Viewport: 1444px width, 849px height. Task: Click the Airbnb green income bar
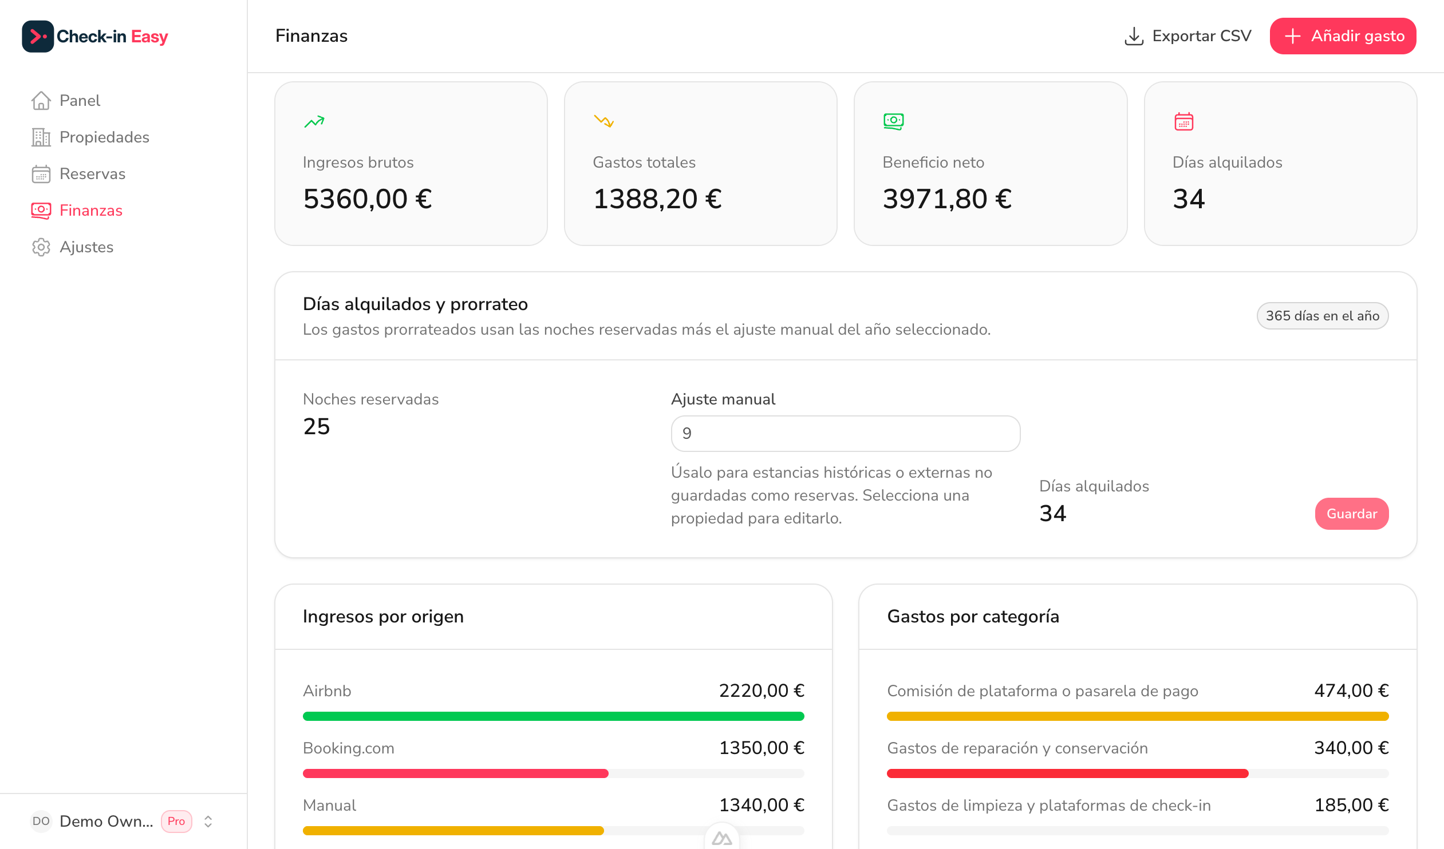[x=553, y=716]
